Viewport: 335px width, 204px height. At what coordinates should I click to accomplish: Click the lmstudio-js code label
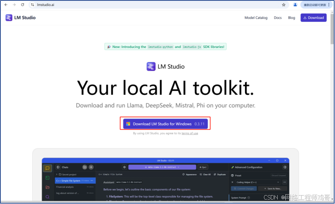(x=192, y=47)
